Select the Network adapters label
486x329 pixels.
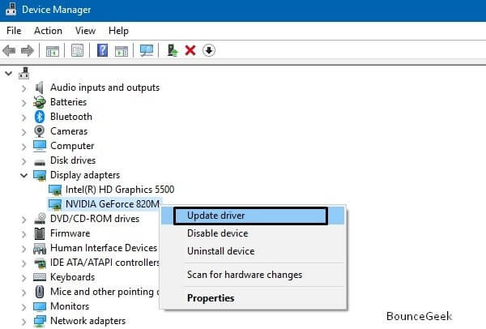(88, 321)
